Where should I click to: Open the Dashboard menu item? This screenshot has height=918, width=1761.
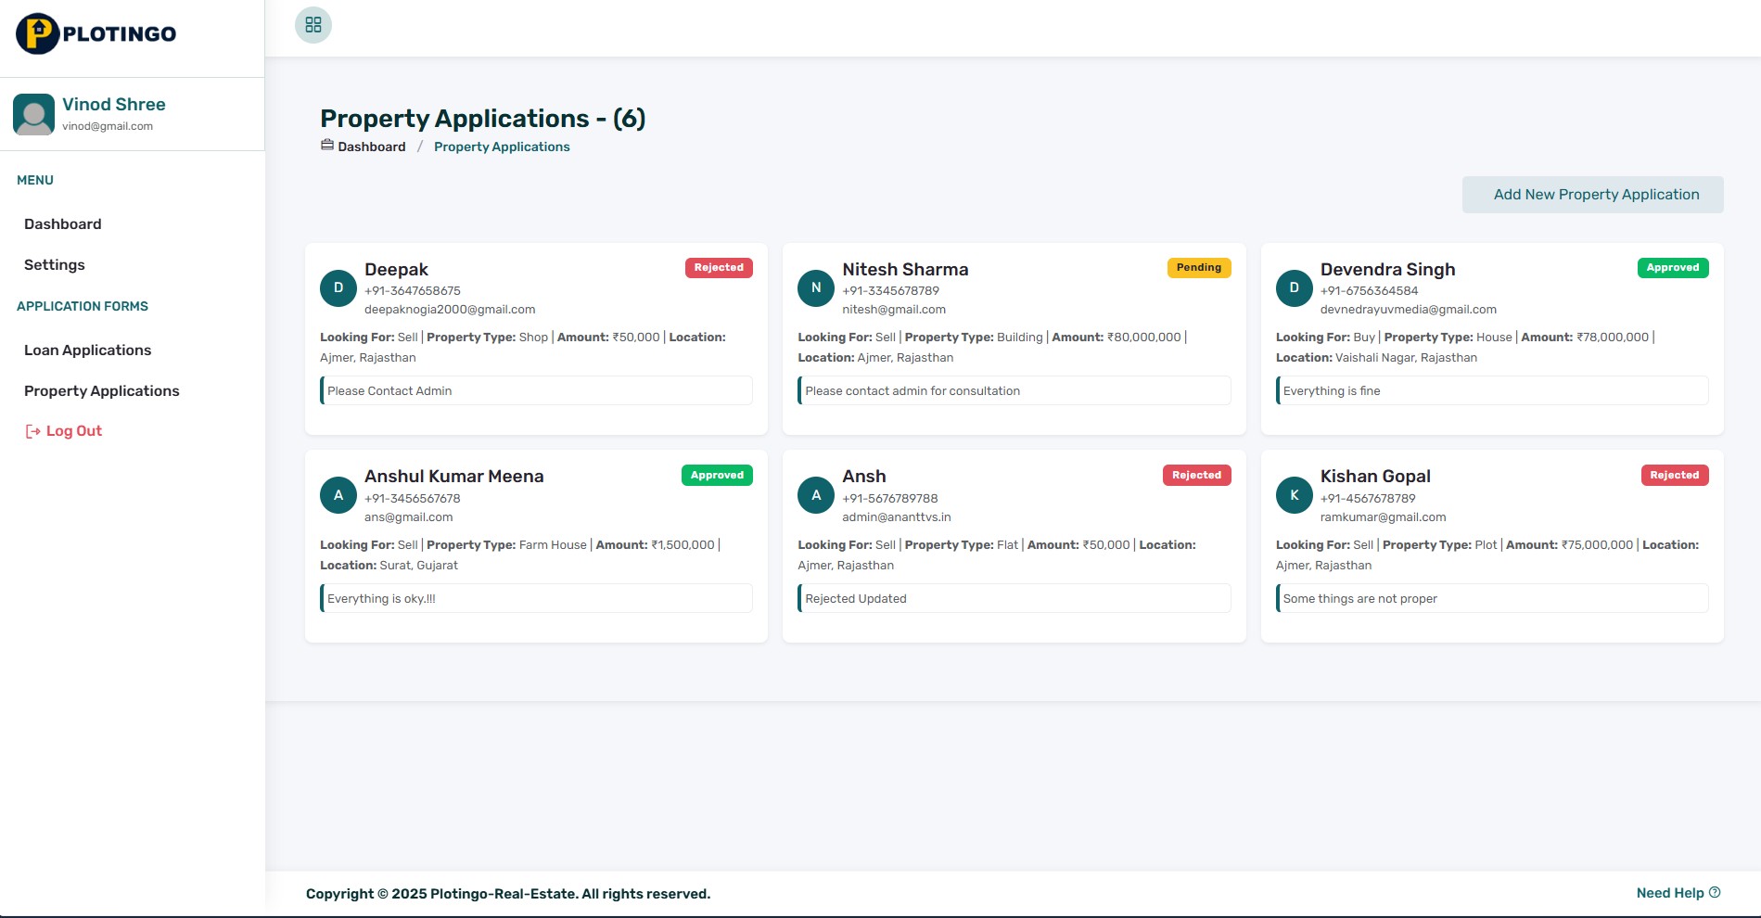click(x=62, y=223)
